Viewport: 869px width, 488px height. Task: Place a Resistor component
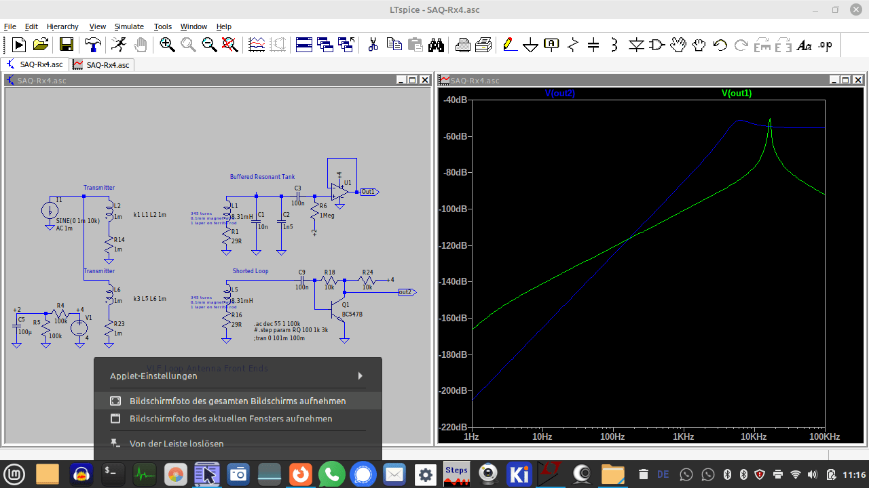(x=572, y=45)
